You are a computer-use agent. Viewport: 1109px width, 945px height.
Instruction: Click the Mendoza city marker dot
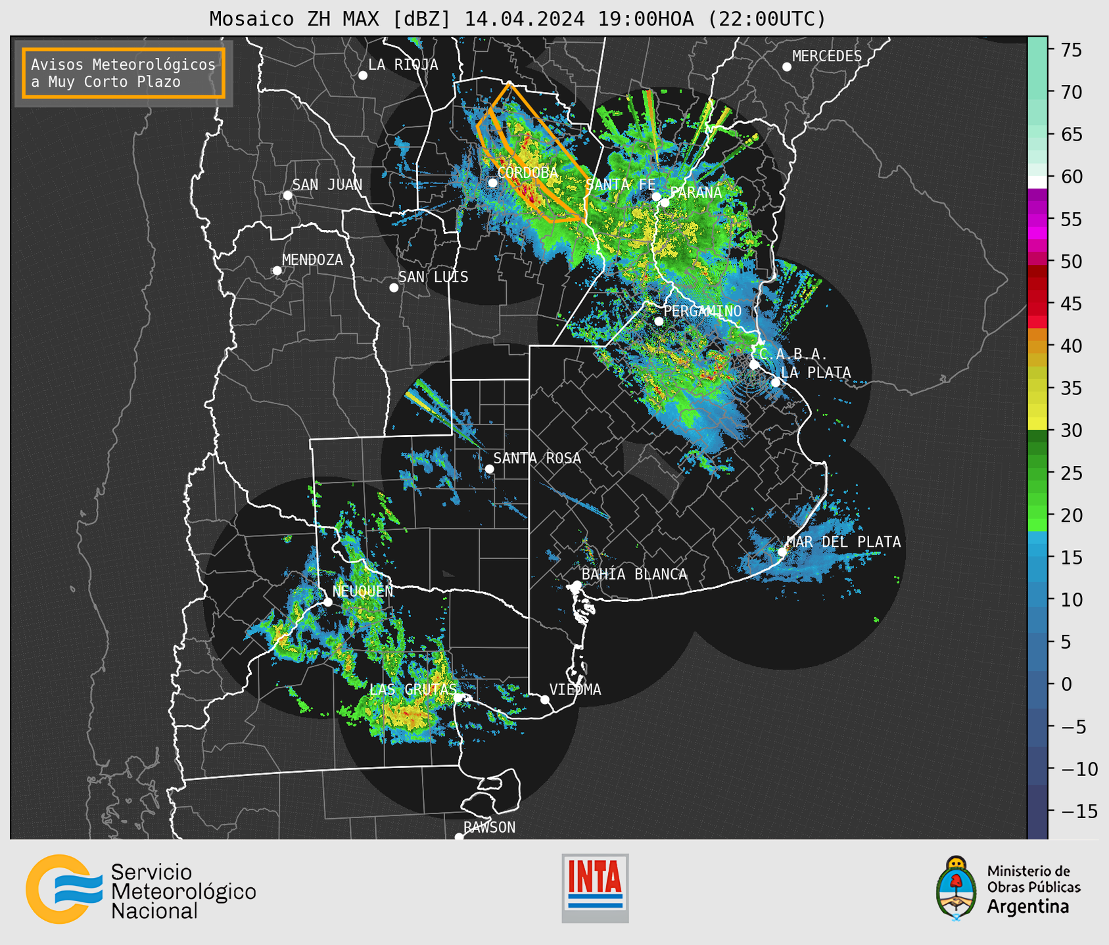[x=277, y=271]
